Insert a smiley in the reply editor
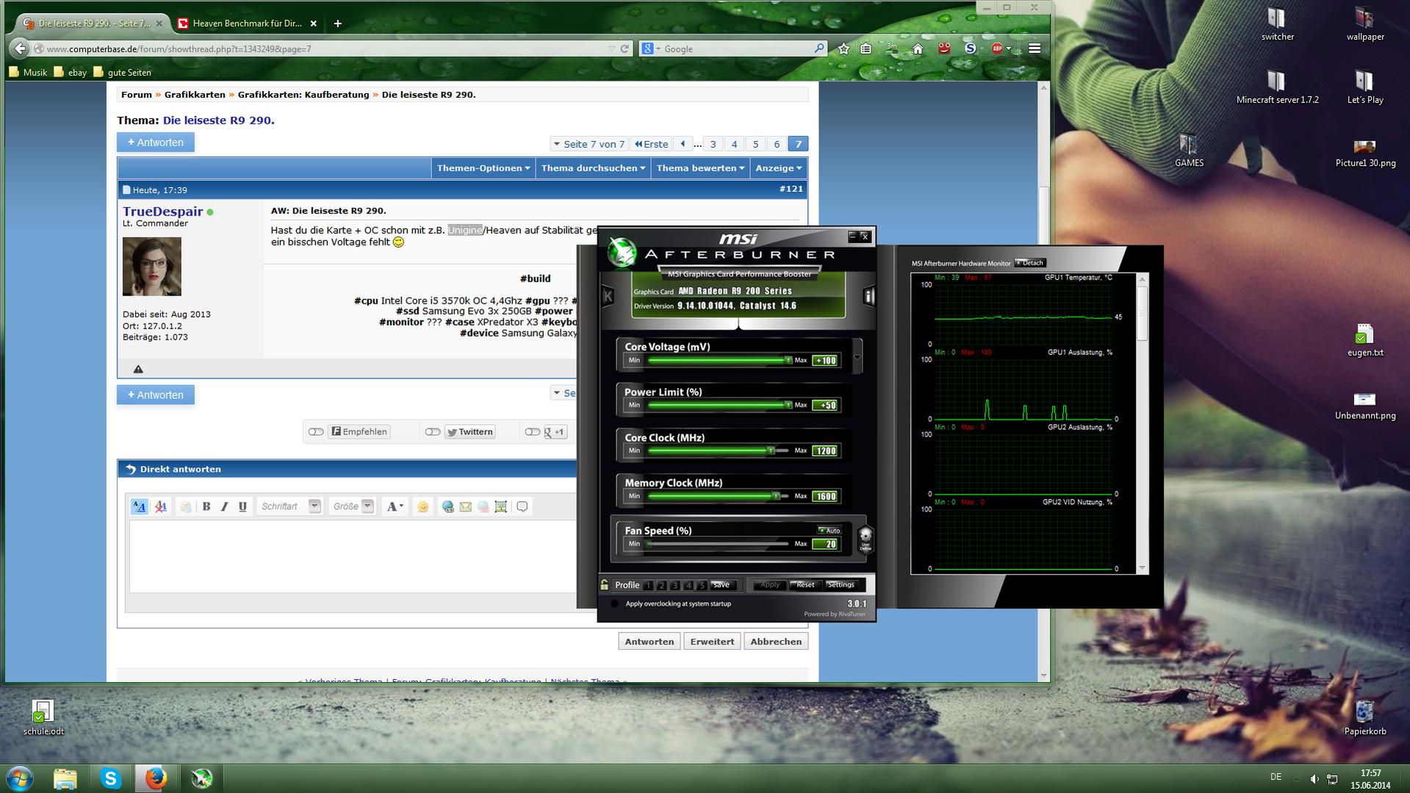 click(422, 506)
